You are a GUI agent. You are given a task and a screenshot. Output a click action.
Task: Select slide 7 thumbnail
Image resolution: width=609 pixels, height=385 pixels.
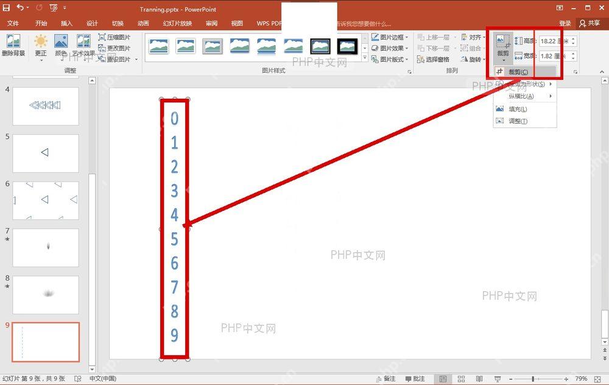pos(46,248)
